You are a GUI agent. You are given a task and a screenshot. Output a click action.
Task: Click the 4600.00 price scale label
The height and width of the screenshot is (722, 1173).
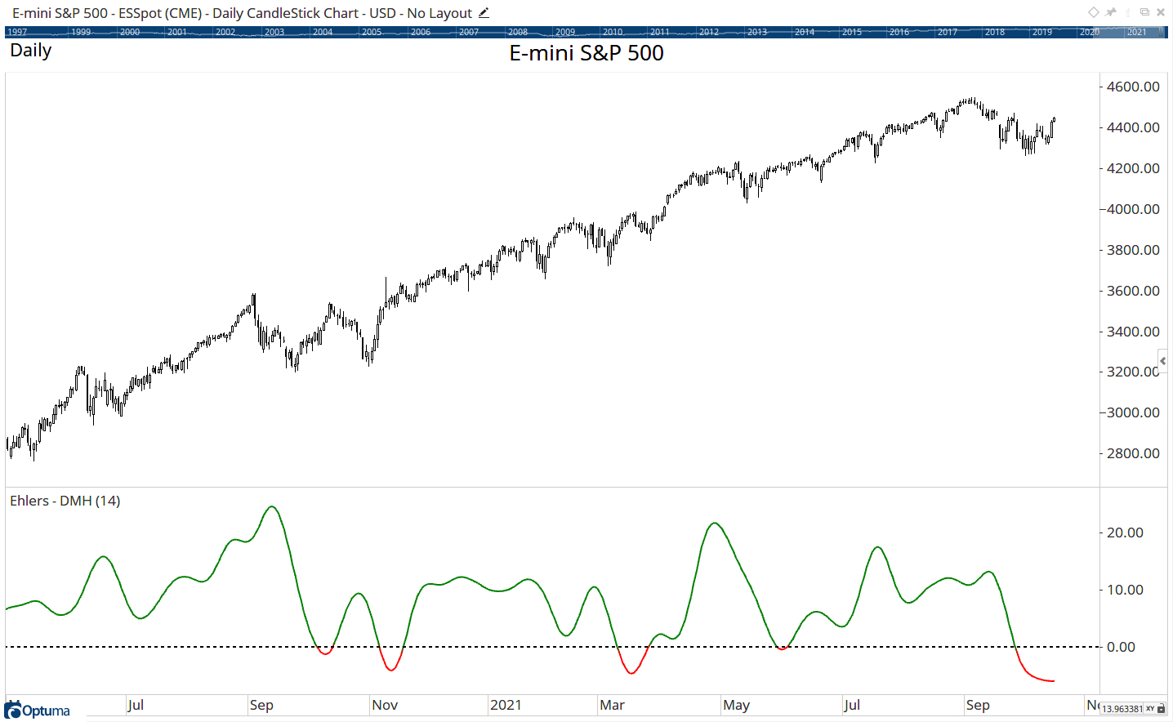(x=1133, y=87)
